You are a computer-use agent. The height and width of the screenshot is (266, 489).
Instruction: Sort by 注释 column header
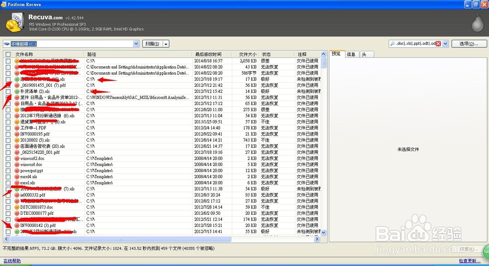coord(308,54)
